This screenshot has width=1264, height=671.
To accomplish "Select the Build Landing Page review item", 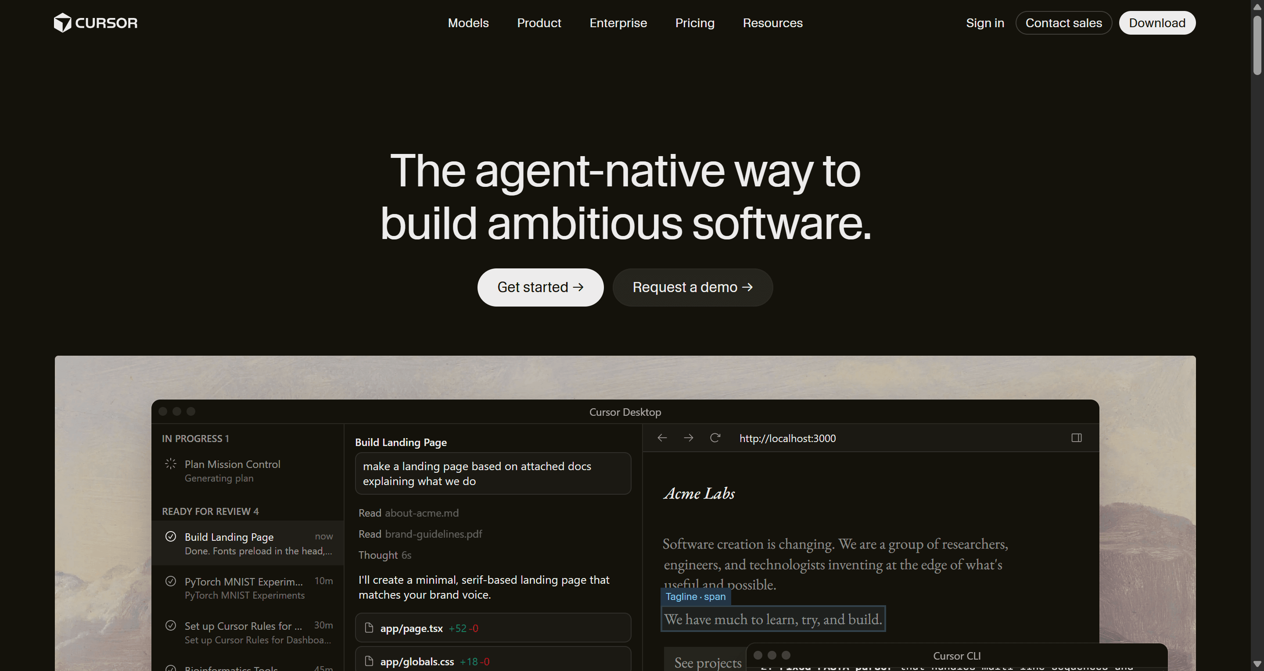I will [248, 543].
